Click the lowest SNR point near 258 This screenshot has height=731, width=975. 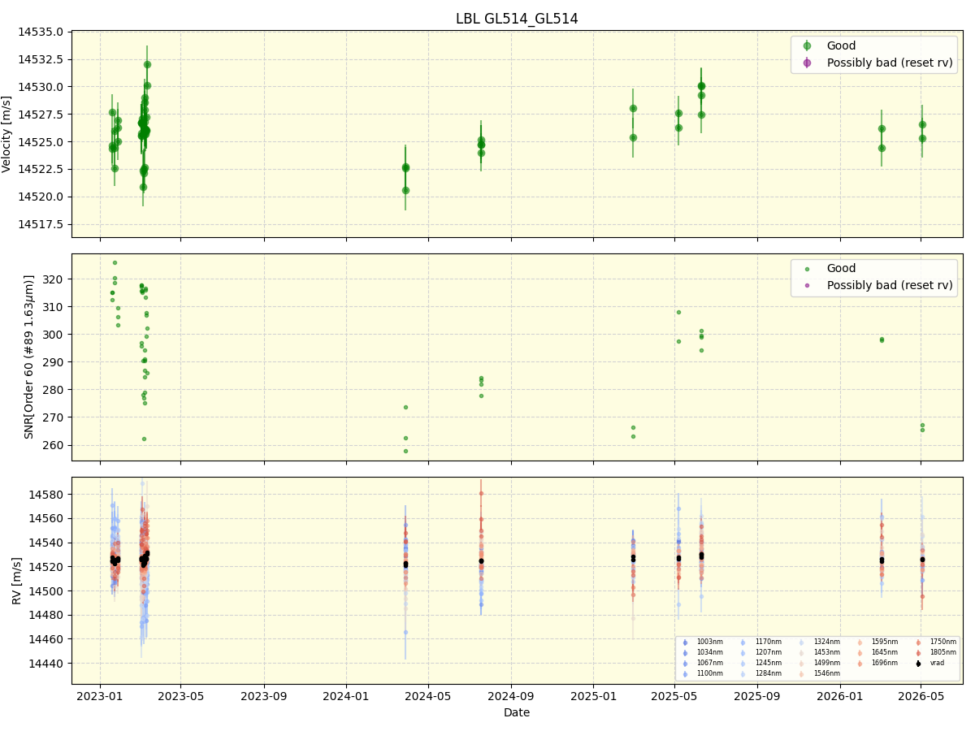pos(405,451)
